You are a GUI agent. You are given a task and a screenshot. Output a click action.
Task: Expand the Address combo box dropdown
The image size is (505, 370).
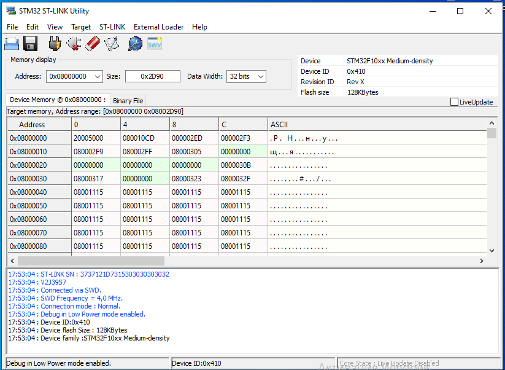[96, 76]
